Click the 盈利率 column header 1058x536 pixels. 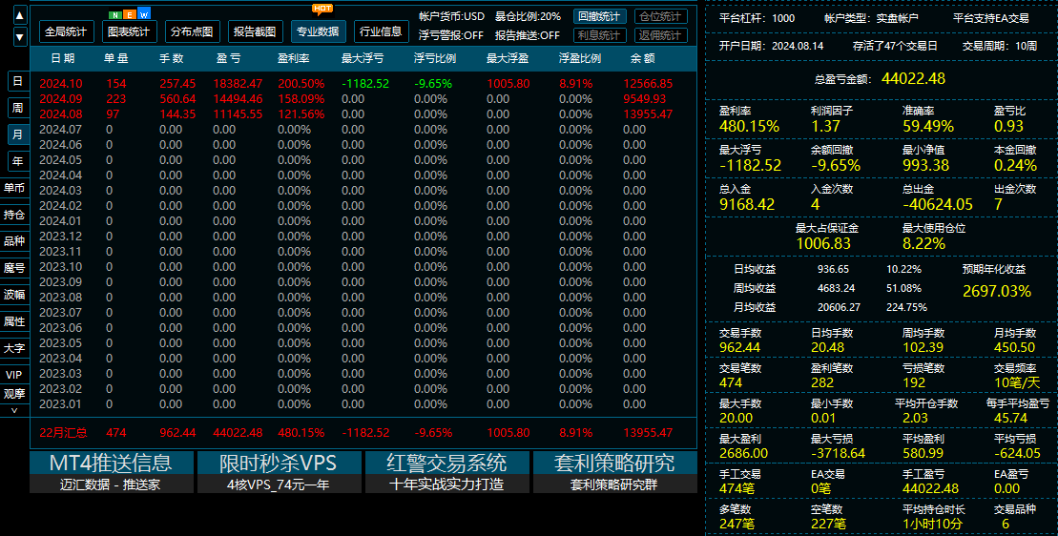(x=294, y=59)
